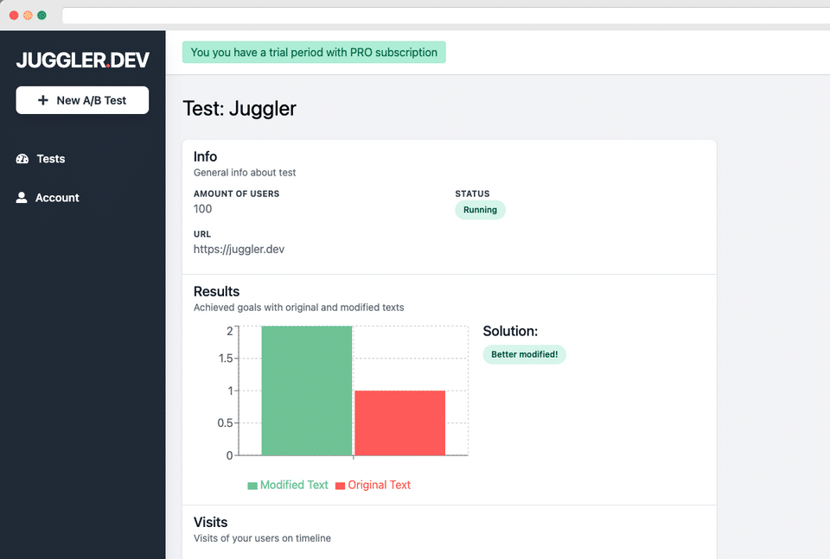Click the green Modified Text legend square

click(x=252, y=486)
